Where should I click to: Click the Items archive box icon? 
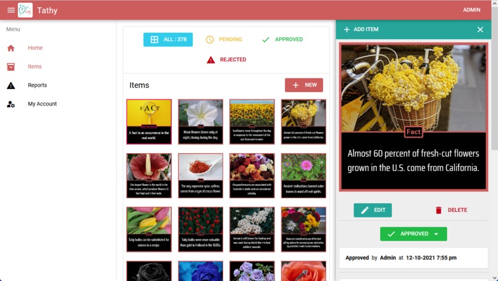(11, 67)
